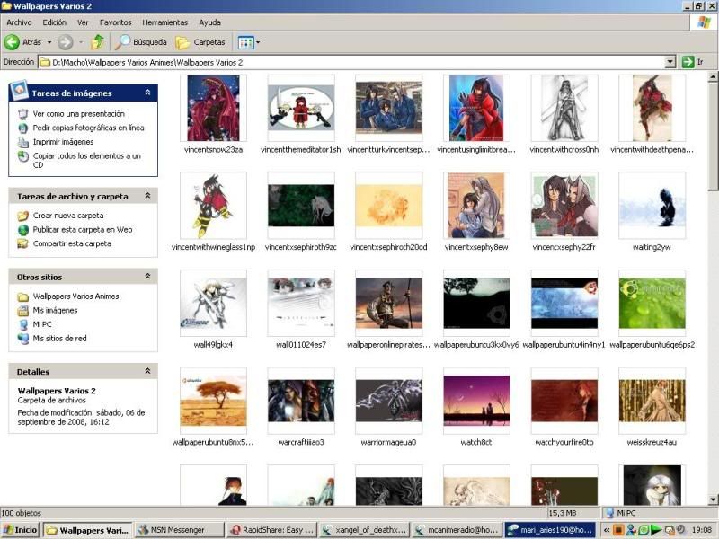
Task: Select the weisskreuz4au thumbnail
Action: [652, 401]
